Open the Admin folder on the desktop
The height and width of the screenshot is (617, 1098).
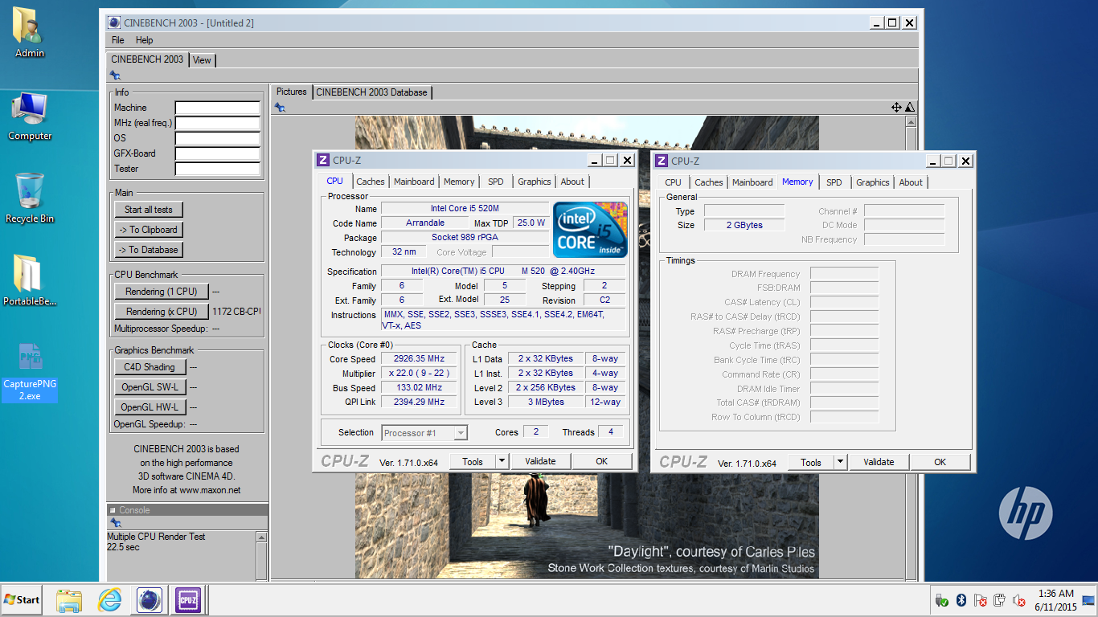pyautogui.click(x=30, y=32)
